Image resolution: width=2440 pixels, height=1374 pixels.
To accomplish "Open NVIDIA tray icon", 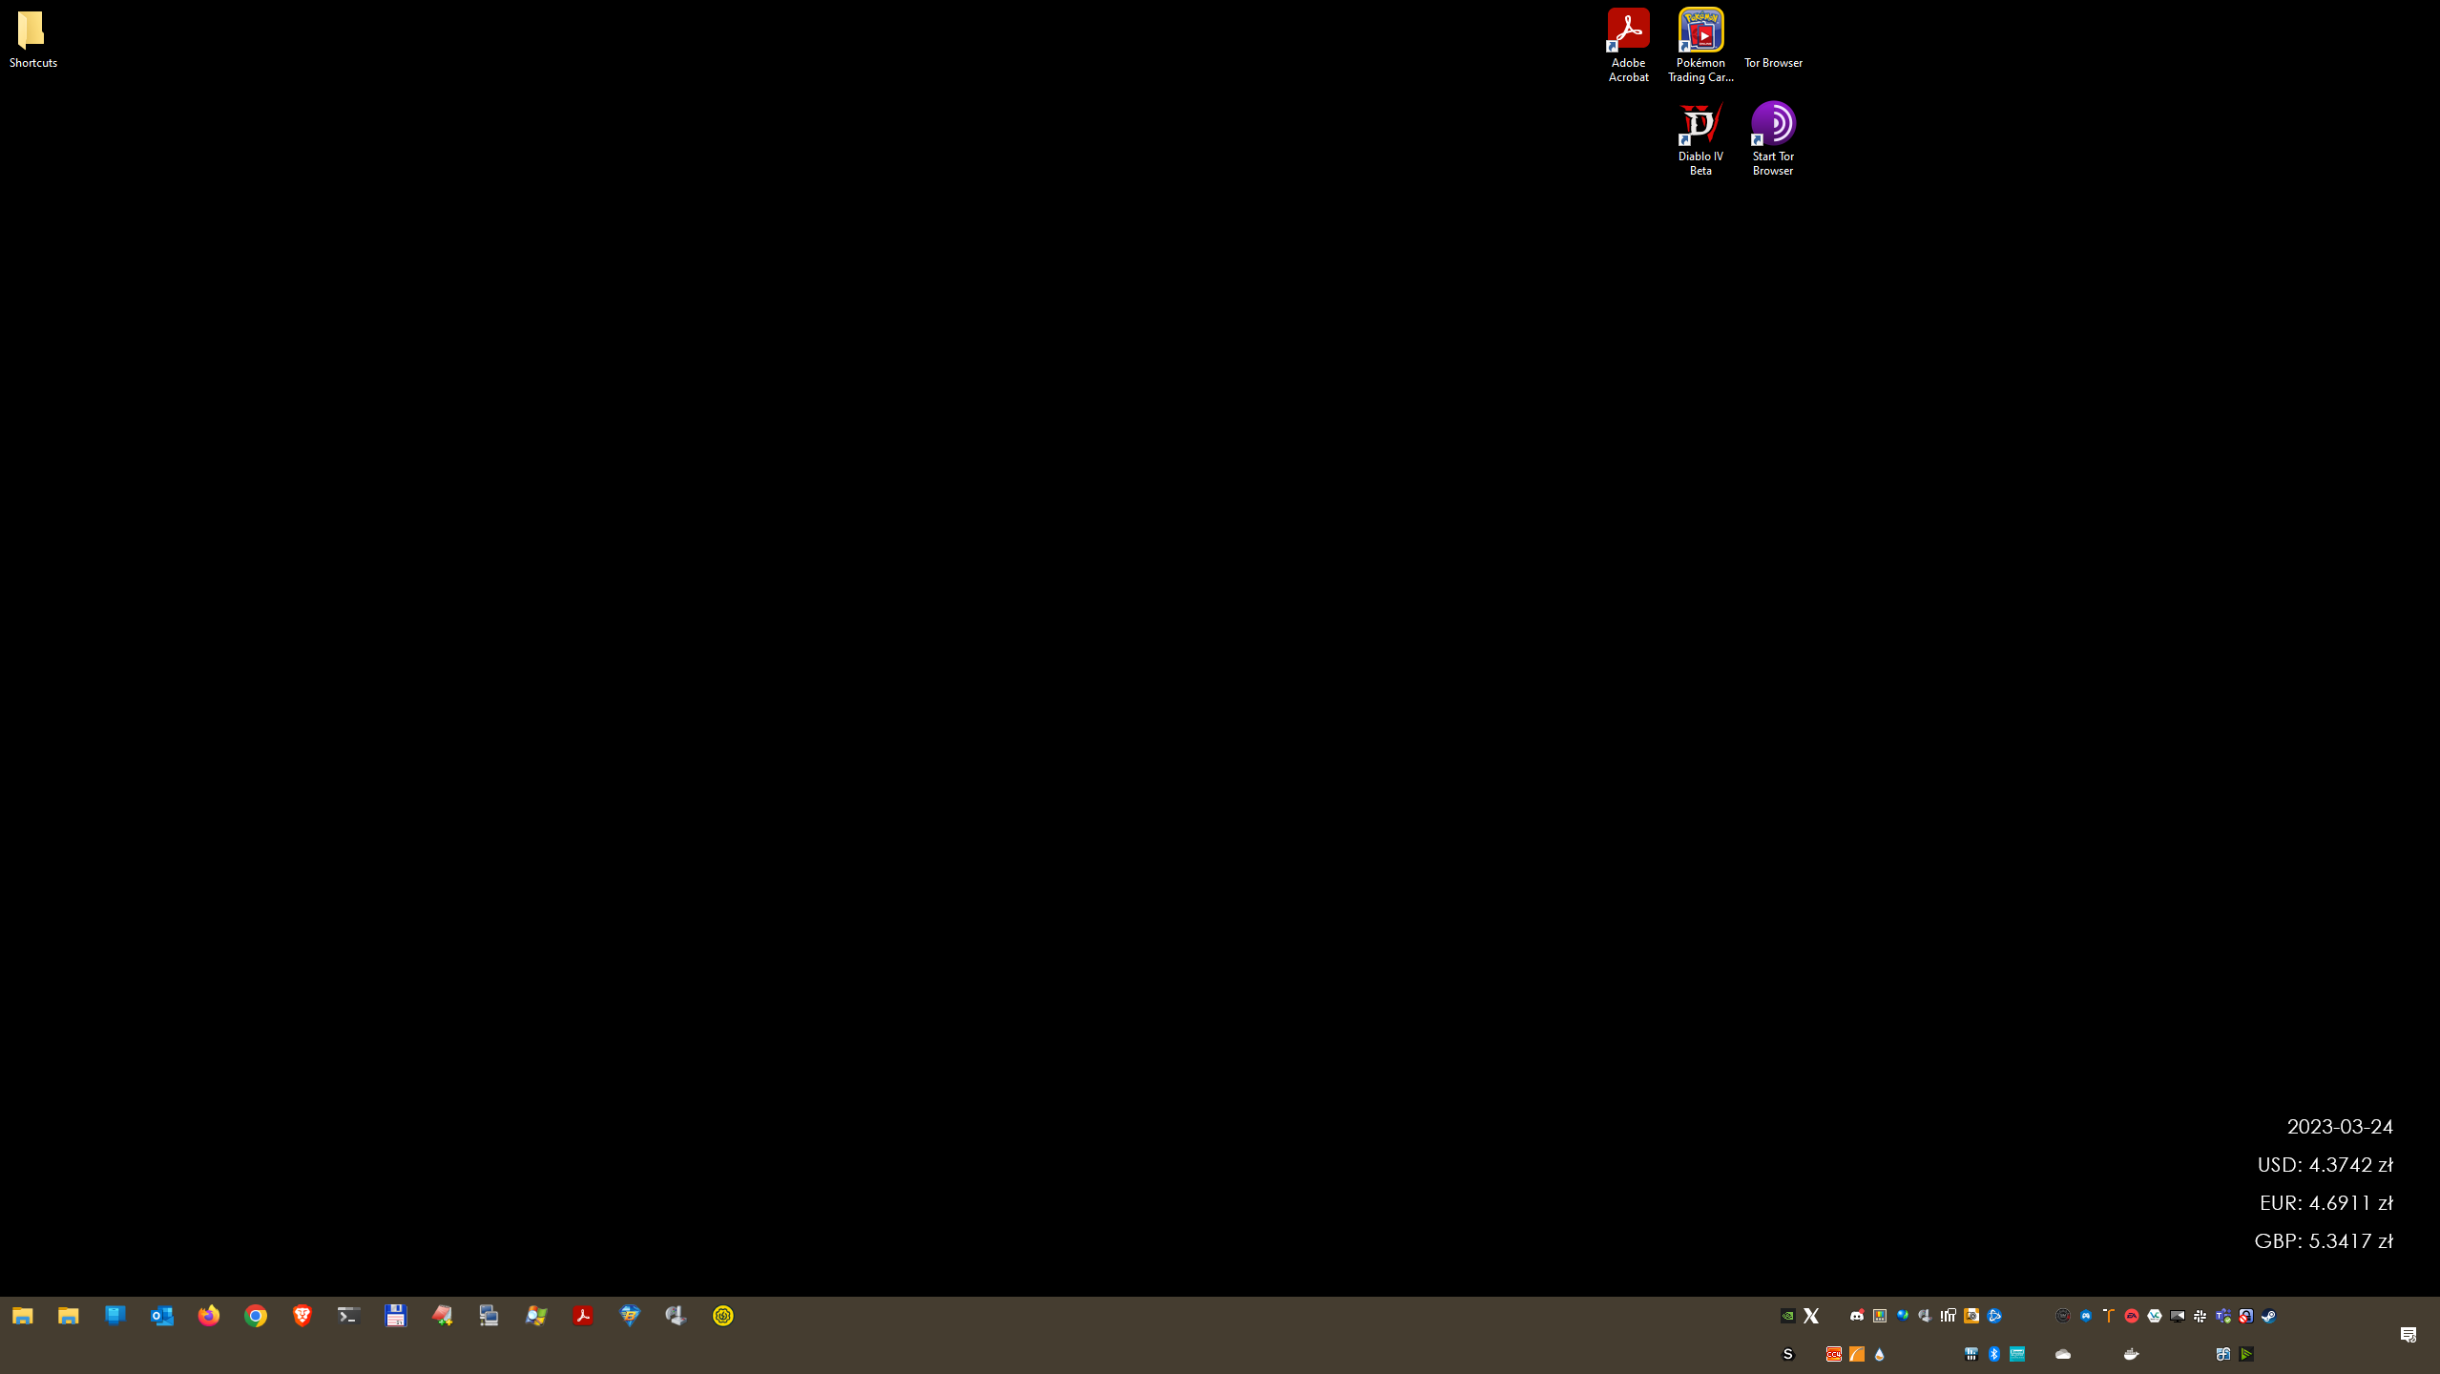I will click(x=1787, y=1316).
